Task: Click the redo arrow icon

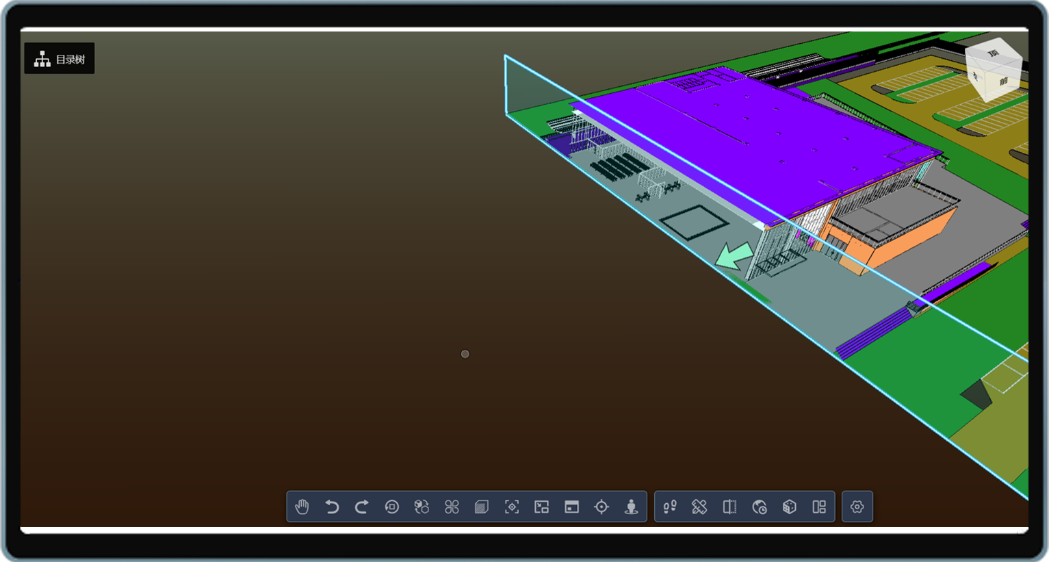Action: (x=362, y=507)
